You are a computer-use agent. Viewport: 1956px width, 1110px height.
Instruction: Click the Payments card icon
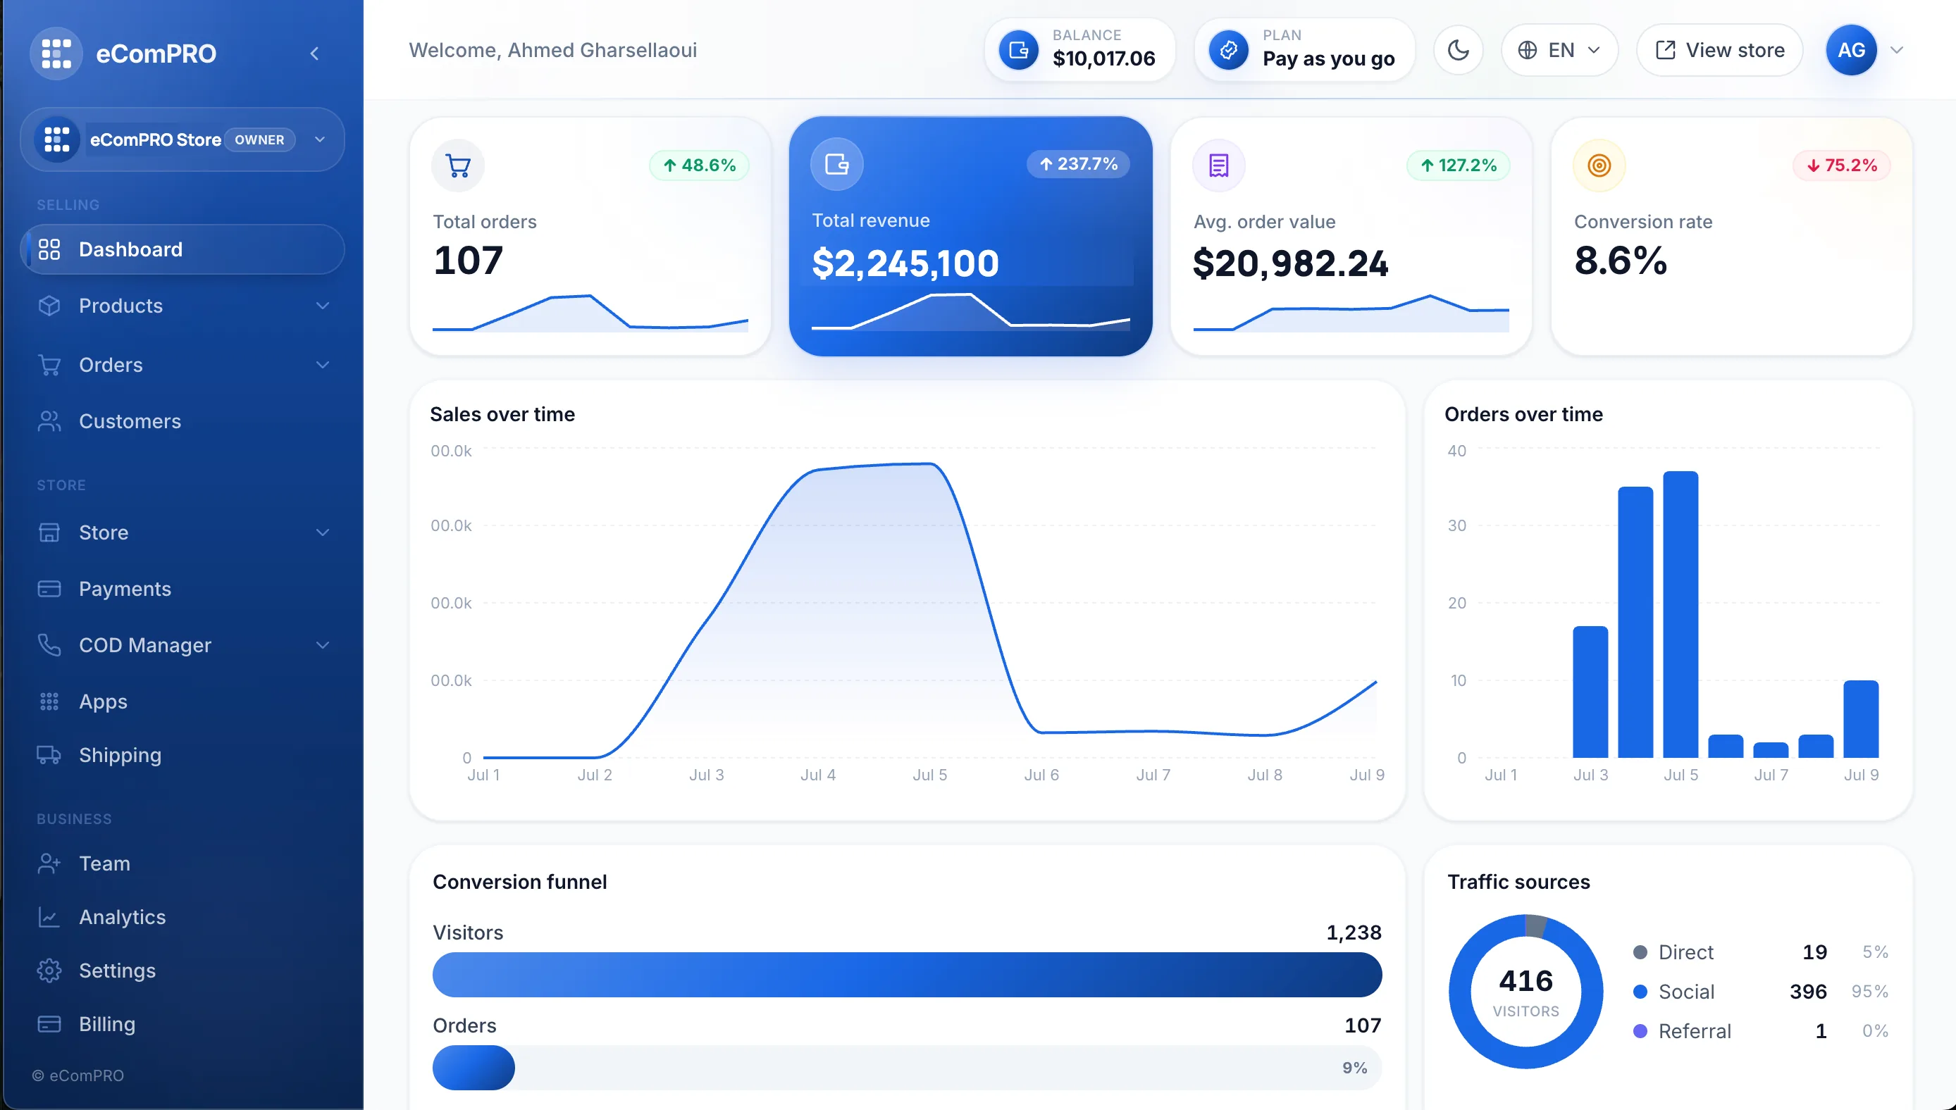click(49, 589)
